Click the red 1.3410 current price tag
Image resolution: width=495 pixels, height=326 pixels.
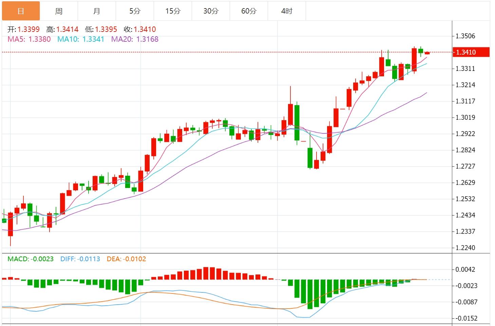point(471,52)
